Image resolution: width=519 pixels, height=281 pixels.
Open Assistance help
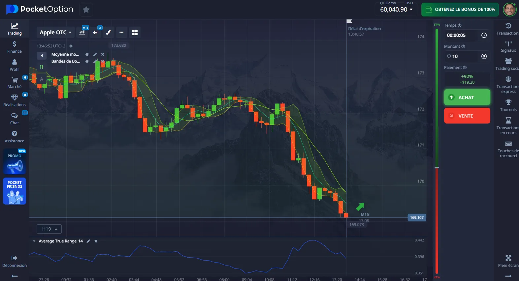(15, 137)
